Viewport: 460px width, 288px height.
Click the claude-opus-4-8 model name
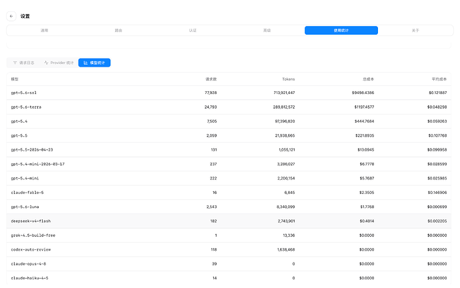[x=29, y=264]
